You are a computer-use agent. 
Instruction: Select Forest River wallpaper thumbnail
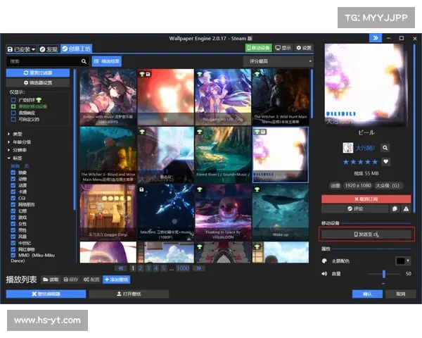coord(223,155)
